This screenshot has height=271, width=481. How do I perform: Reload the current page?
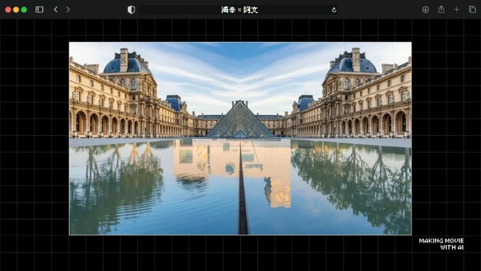coord(334,10)
